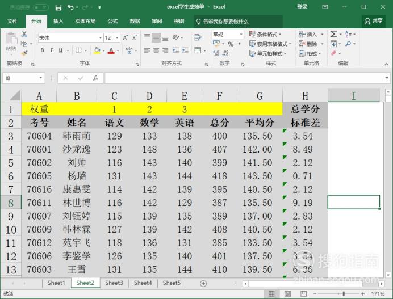393x299 pixels.
Task: Click Cell Styles button
Action: click(267, 53)
